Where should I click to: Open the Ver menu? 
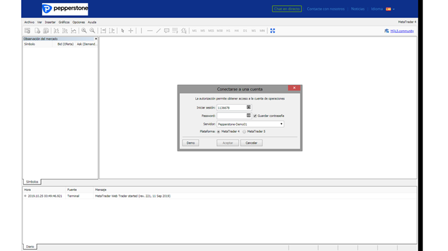40,22
